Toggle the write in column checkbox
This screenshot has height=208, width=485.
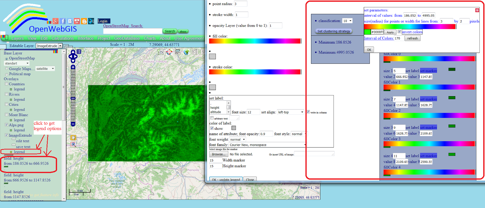pyautogui.click(x=308, y=112)
